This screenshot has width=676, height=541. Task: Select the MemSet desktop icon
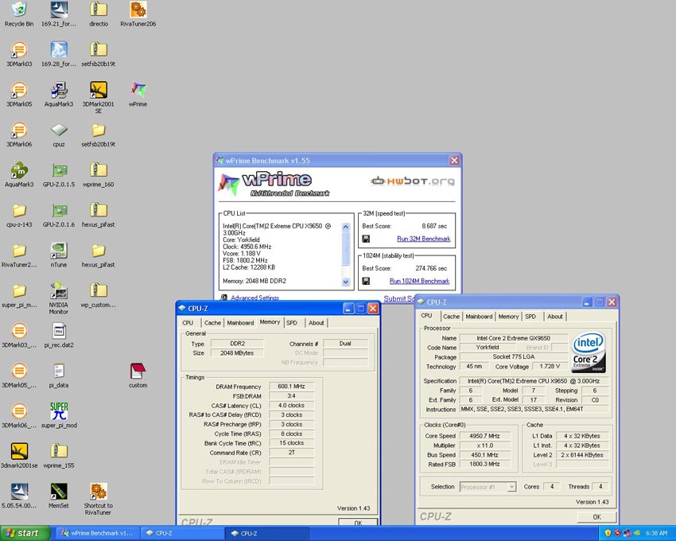tap(59, 492)
